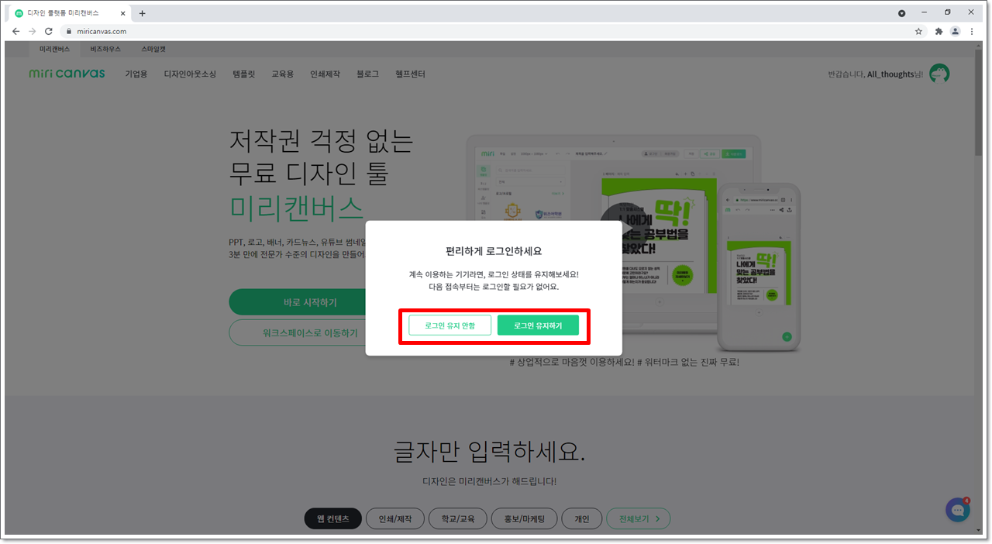The width and height of the screenshot is (992, 544).
Task: Click the miri canvas logo
Action: pyautogui.click(x=67, y=74)
